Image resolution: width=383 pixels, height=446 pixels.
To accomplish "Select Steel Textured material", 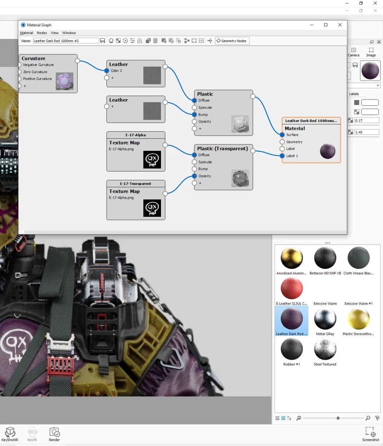I will point(325,349).
